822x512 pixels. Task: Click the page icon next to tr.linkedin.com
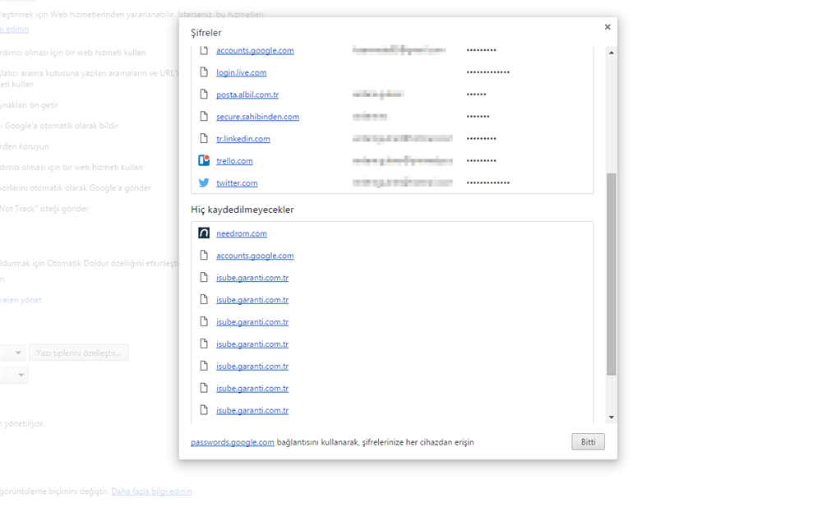204,138
